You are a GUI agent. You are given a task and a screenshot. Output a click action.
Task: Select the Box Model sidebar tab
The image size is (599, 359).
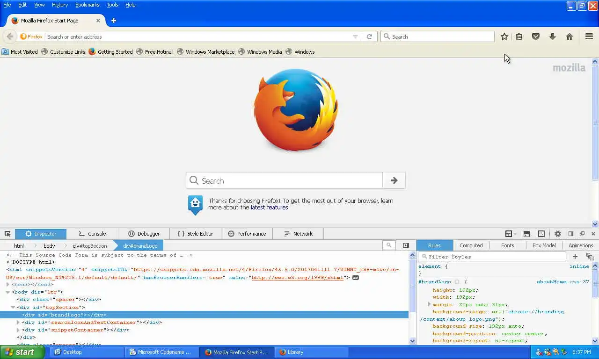click(544, 245)
